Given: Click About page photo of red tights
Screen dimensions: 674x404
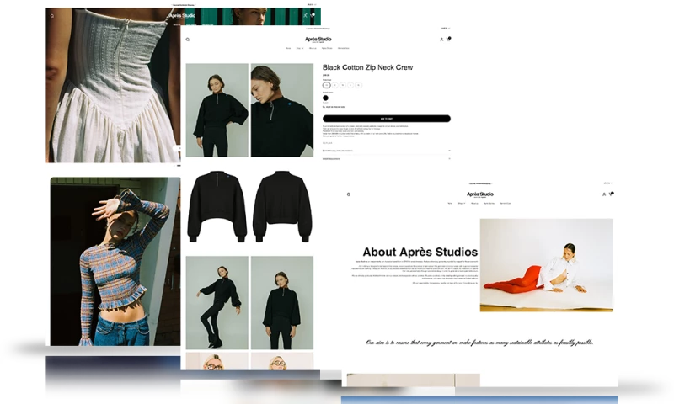Looking at the screenshot, I should click(546, 265).
